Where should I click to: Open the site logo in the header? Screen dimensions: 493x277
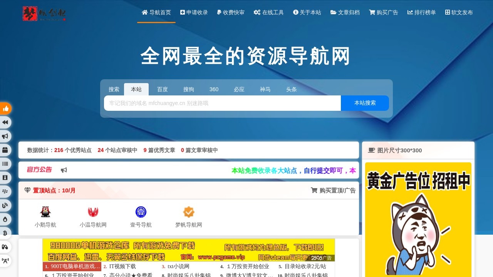tap(44, 13)
